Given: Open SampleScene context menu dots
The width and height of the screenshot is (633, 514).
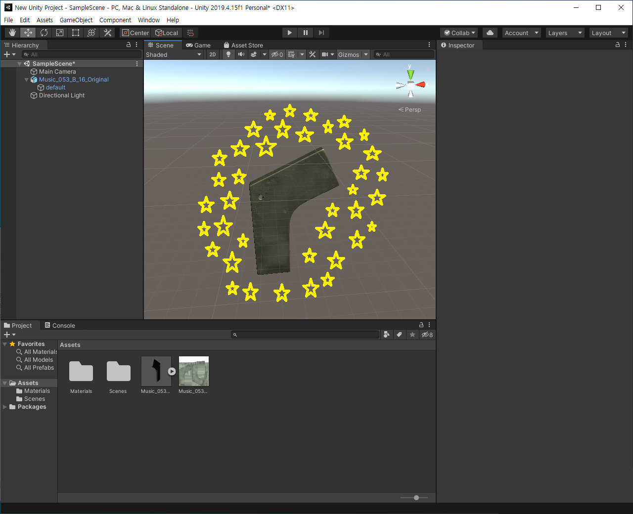Looking at the screenshot, I should (137, 64).
